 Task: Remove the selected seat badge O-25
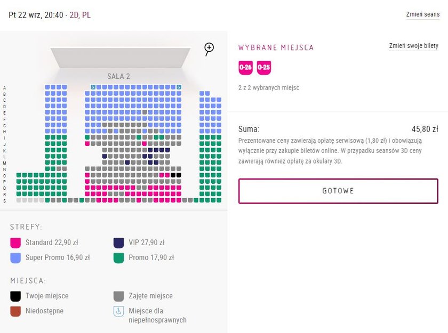[x=263, y=68]
